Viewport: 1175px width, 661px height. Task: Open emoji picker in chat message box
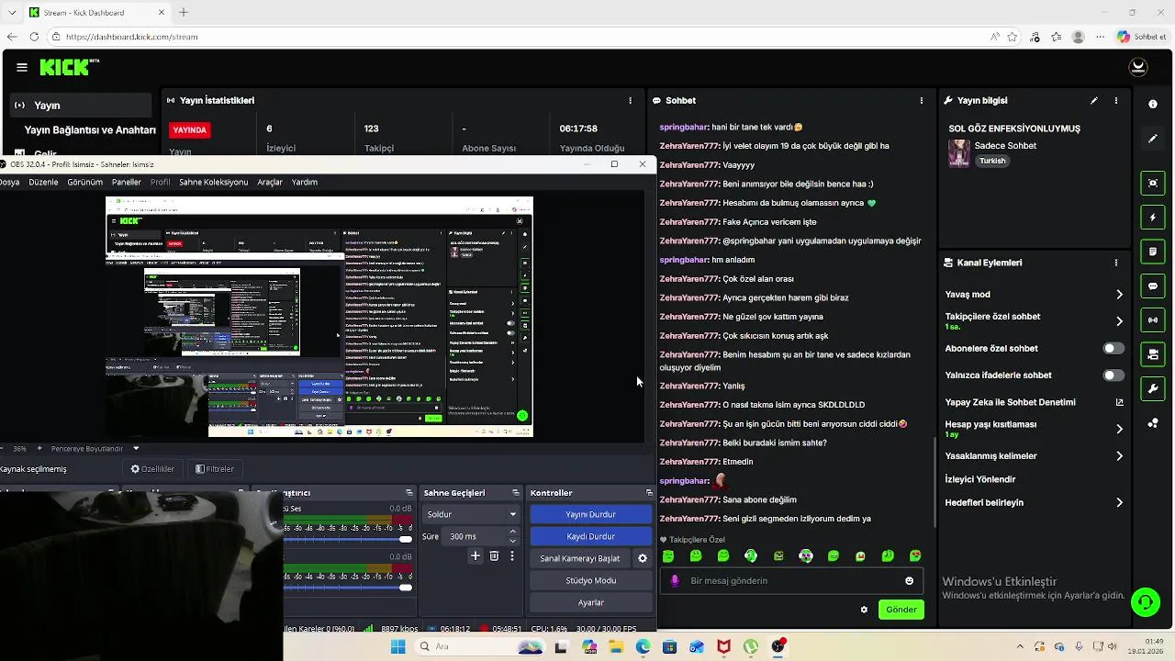pyautogui.click(x=910, y=580)
